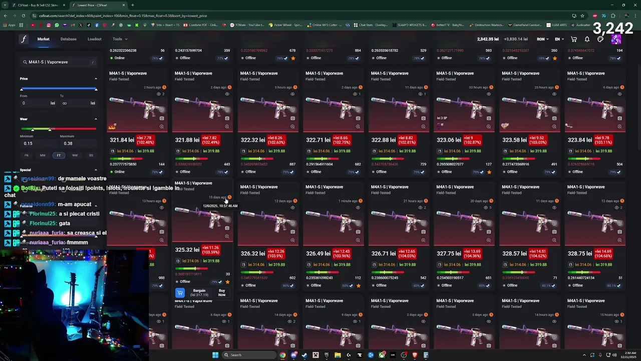Collapse the Price filter section
641x361 pixels.
click(x=96, y=79)
